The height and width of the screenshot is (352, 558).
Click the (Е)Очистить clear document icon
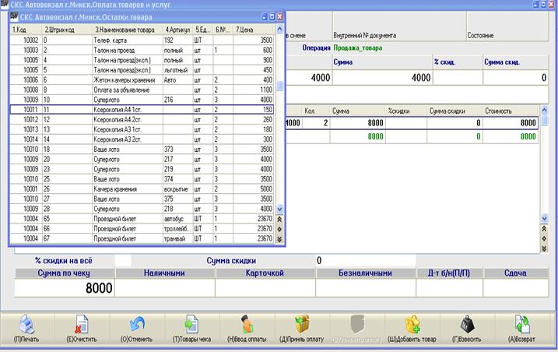(x=82, y=325)
